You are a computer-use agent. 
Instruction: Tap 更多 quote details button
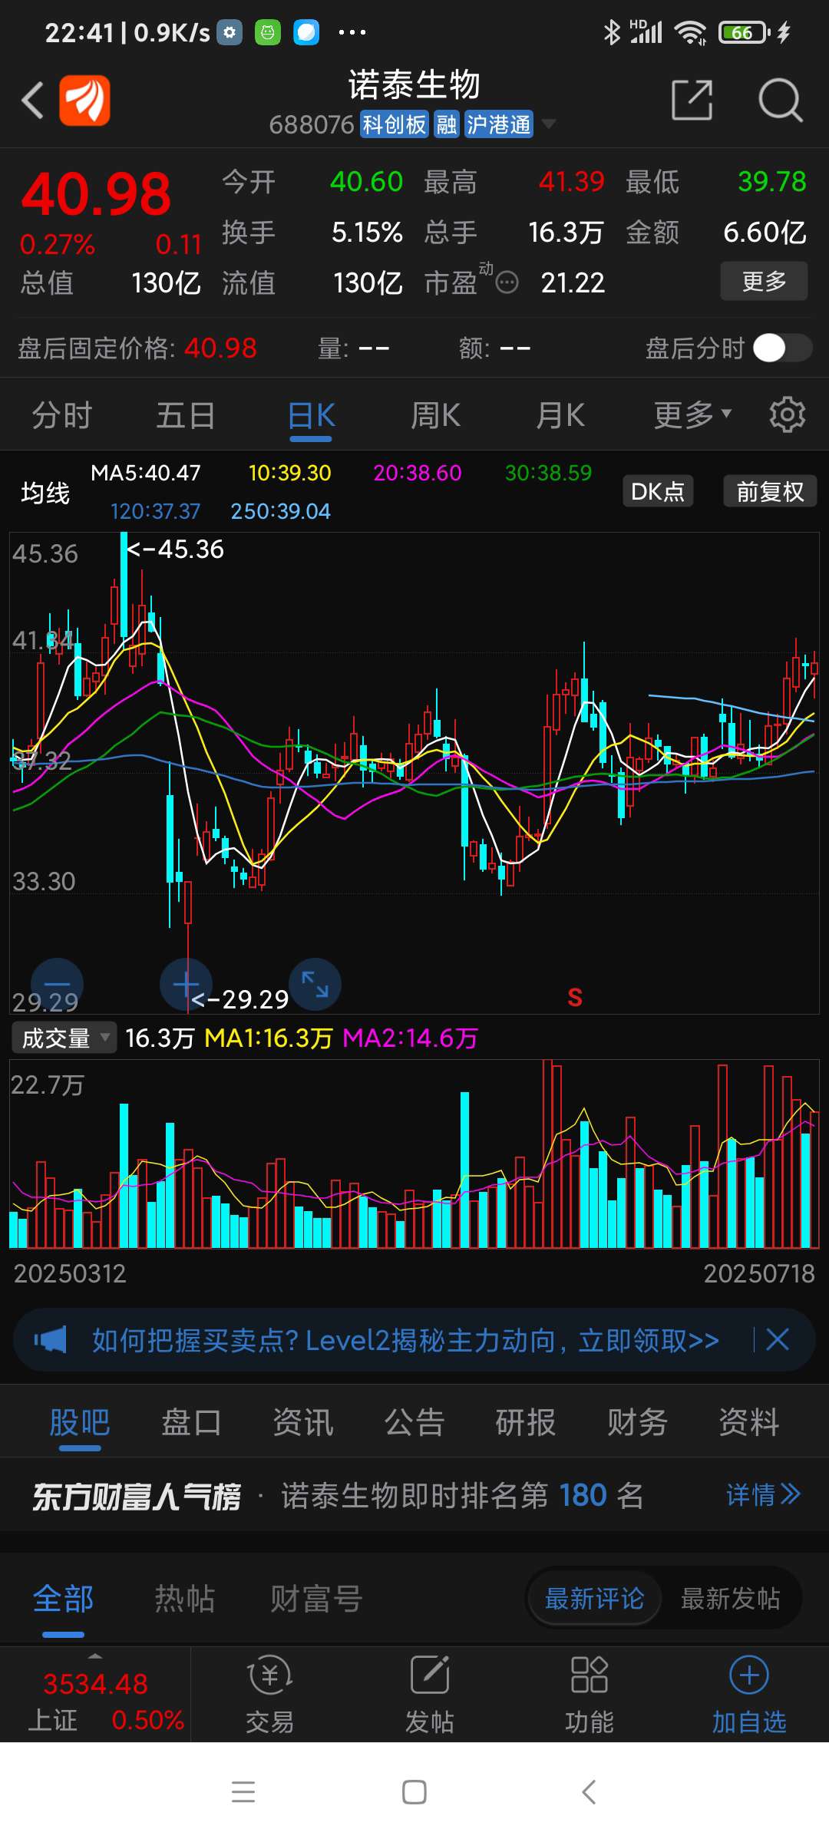tap(764, 281)
